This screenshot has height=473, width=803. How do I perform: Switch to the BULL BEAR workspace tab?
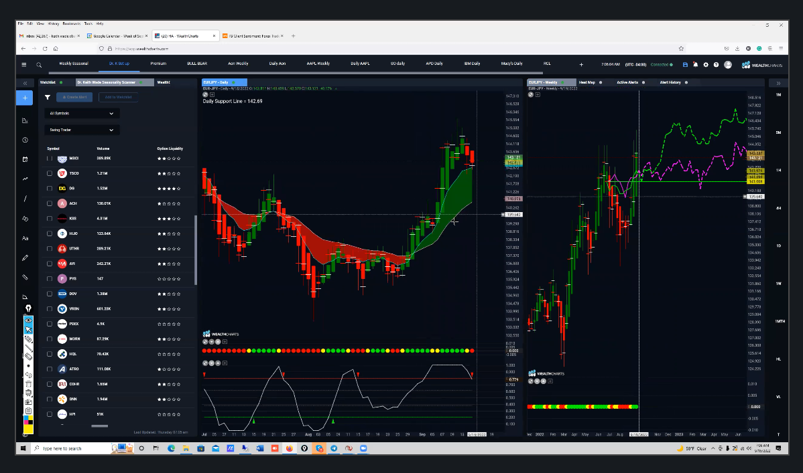pyautogui.click(x=197, y=64)
